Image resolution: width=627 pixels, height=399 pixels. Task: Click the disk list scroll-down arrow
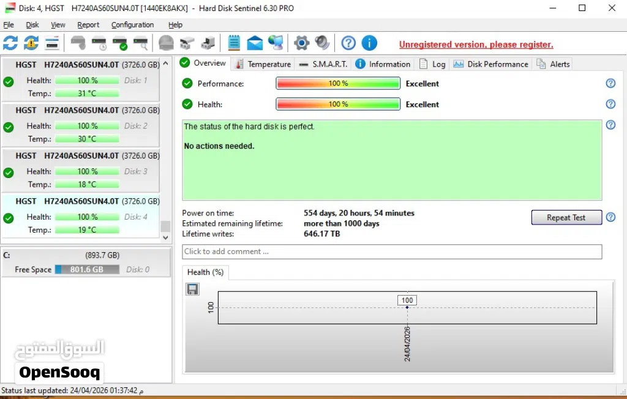(165, 237)
